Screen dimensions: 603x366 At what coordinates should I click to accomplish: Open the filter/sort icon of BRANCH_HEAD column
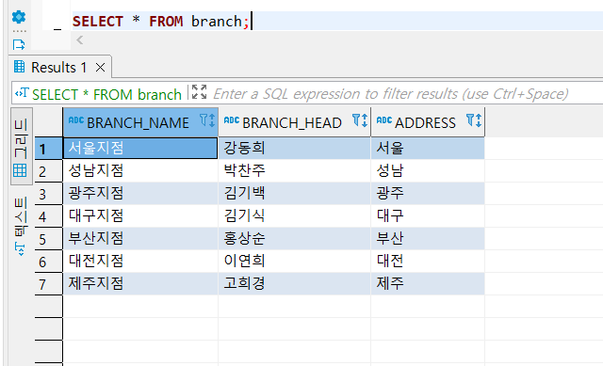tap(360, 120)
